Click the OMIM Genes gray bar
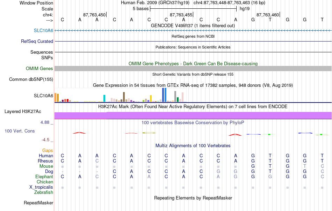332x211 pixels. click(x=193, y=68)
